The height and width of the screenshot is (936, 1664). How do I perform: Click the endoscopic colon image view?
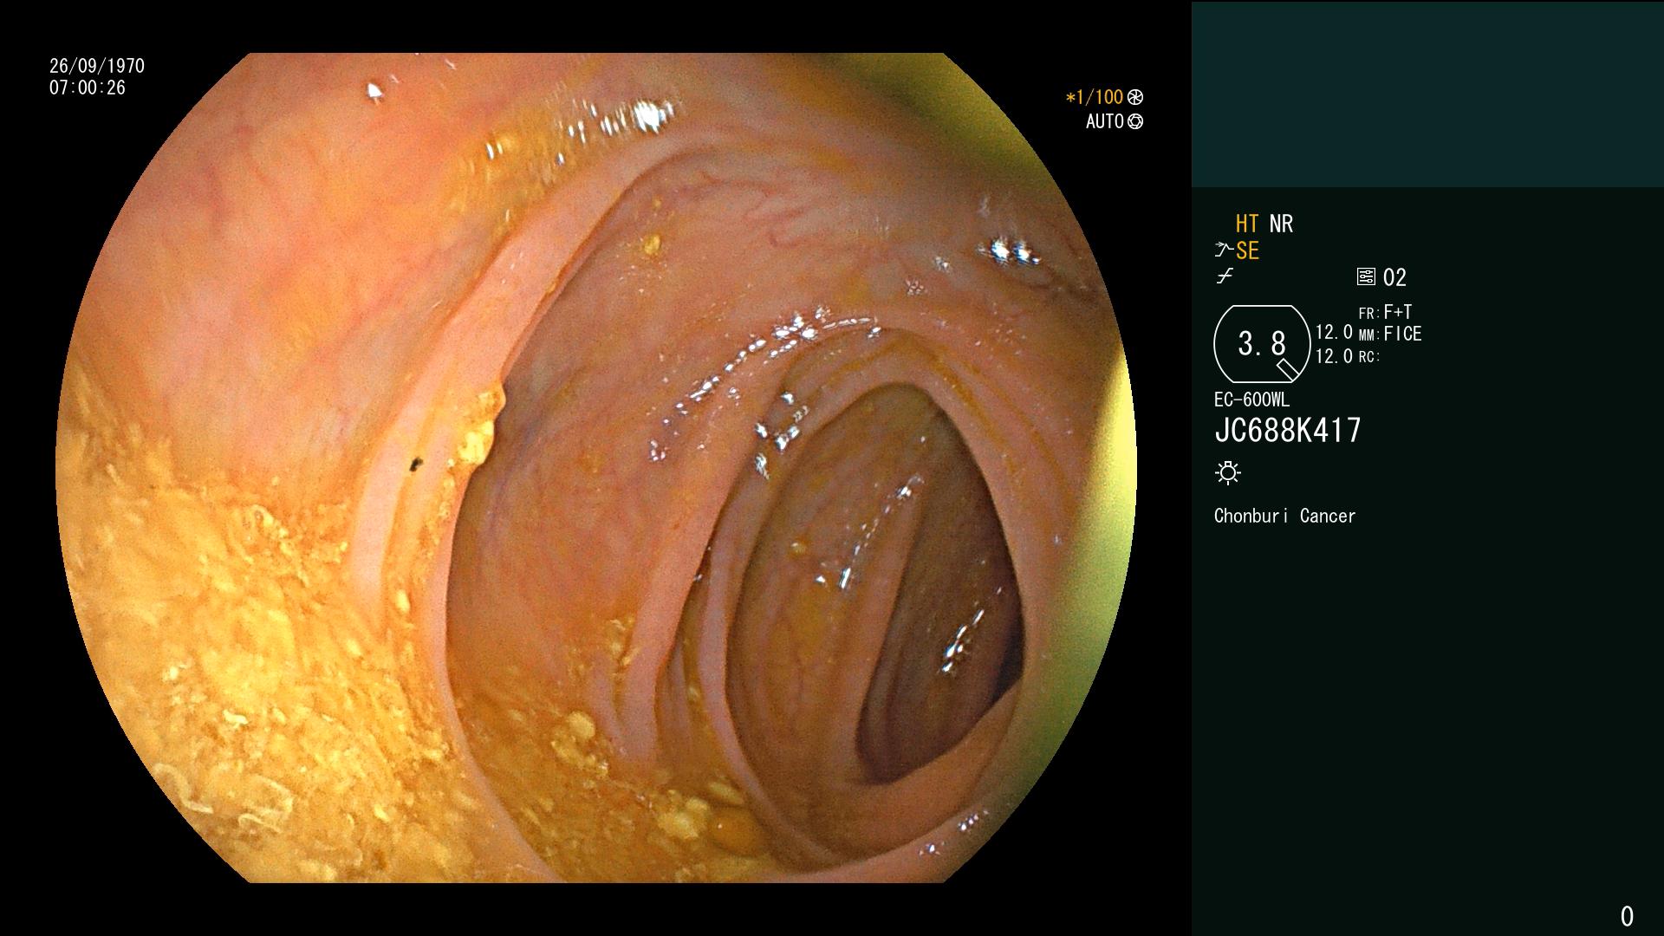(596, 468)
